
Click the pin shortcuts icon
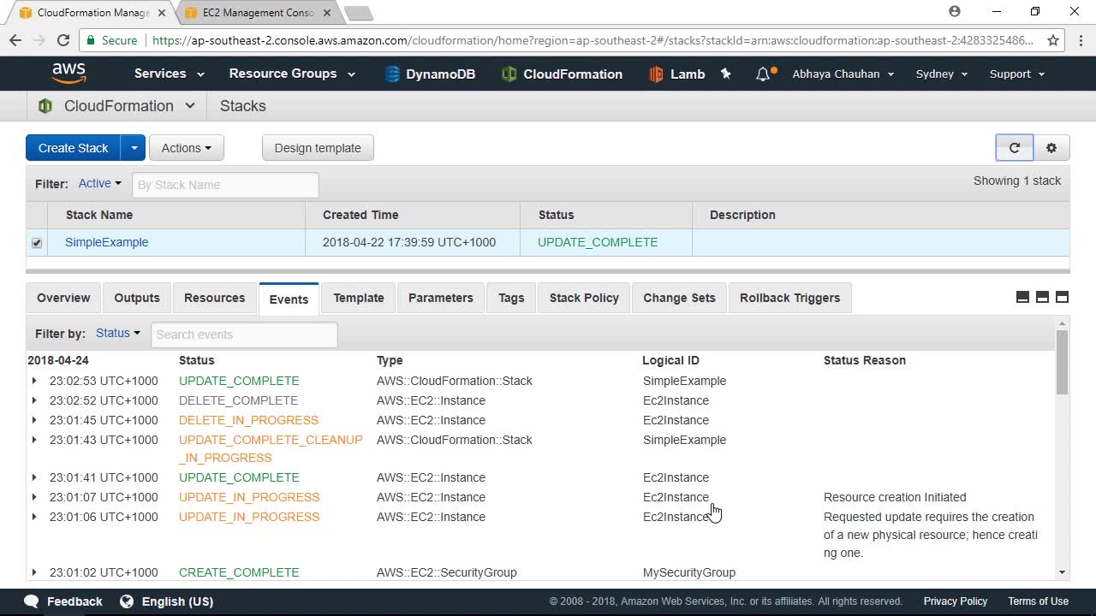(726, 74)
